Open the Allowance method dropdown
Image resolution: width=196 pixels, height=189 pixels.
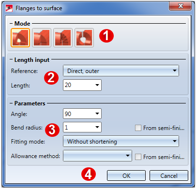(97, 156)
